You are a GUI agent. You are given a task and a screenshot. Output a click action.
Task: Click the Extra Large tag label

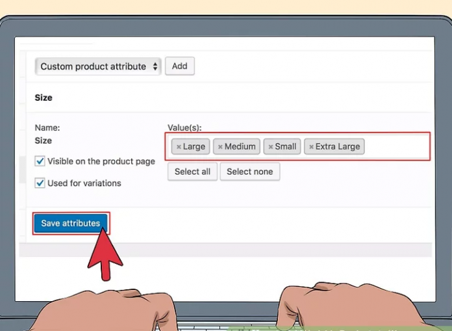338,146
